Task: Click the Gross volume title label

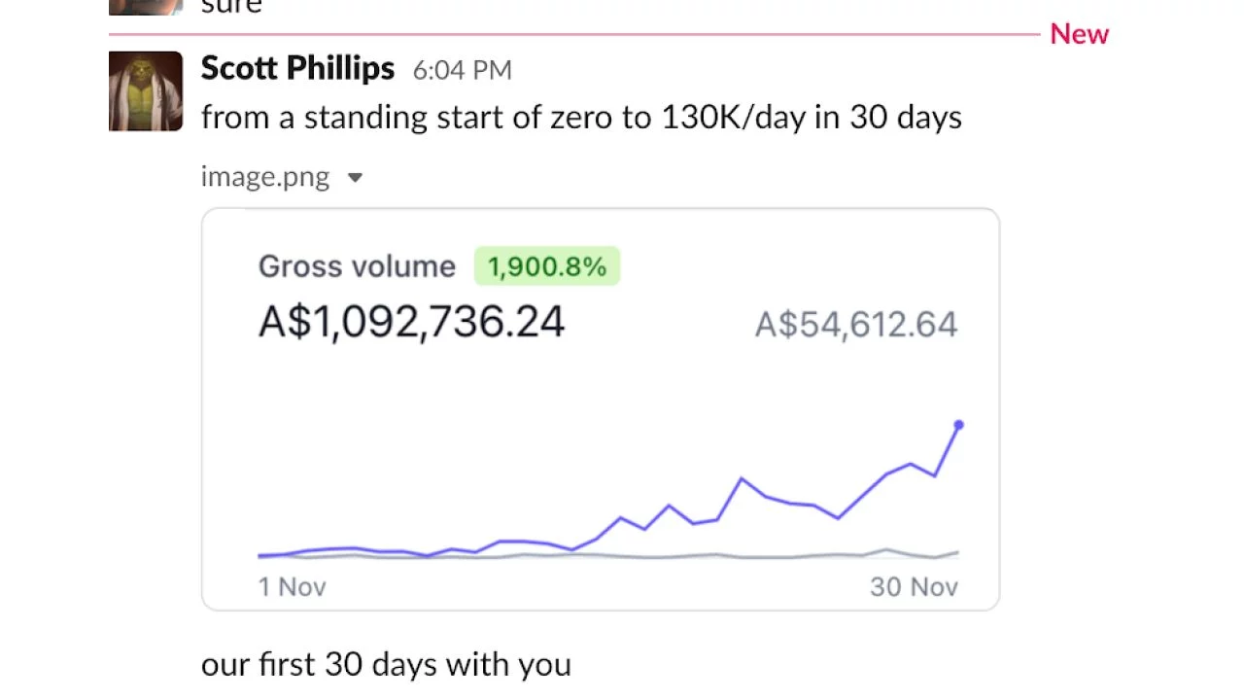Action: coord(357,266)
